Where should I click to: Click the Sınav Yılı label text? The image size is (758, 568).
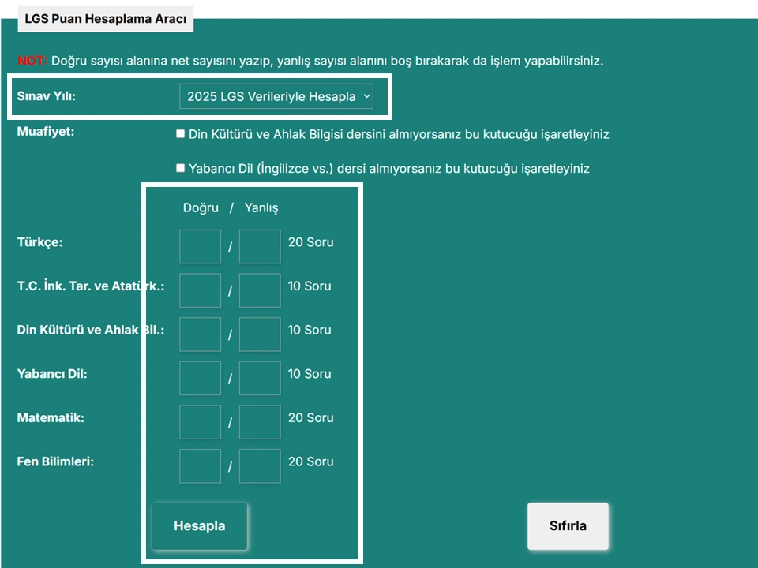[51, 96]
